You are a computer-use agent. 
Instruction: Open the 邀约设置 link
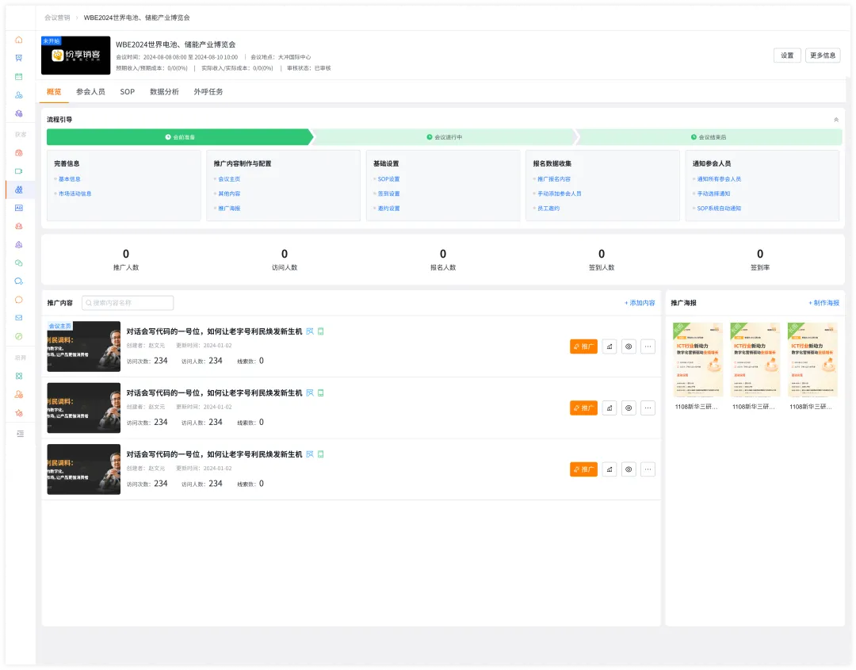pos(388,209)
